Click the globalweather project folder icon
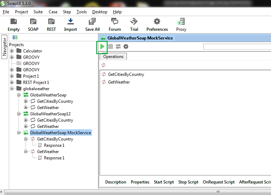271x195 pixels. [19, 89]
